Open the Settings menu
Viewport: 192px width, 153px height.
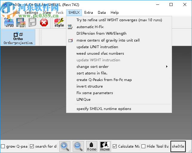[x=31, y=13]
